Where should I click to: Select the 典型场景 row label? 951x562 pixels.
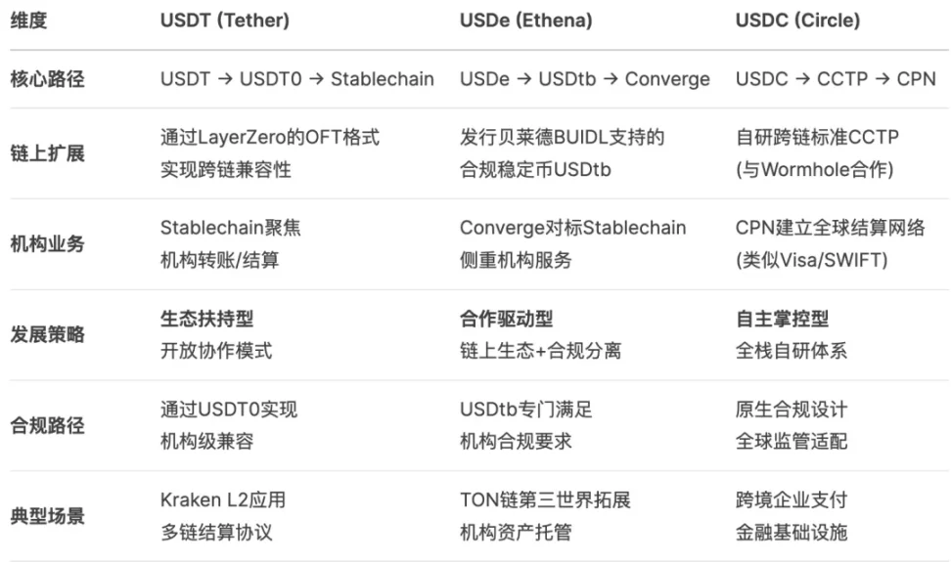pyautogui.click(x=47, y=515)
